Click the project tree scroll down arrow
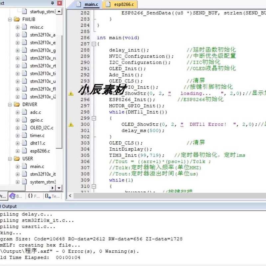Viewport: 266px width, 266px height. (59, 188)
